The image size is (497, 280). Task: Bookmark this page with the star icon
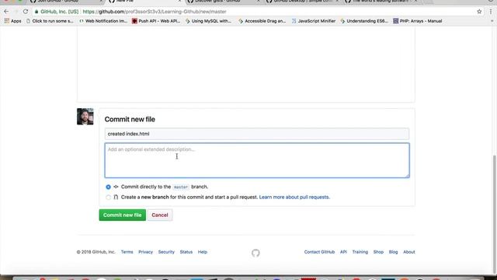pos(479,12)
